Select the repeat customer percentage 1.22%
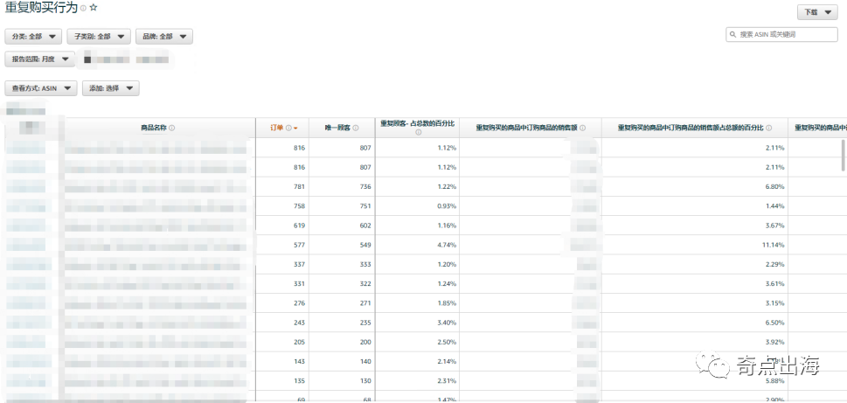The width and height of the screenshot is (847, 403). (x=447, y=186)
